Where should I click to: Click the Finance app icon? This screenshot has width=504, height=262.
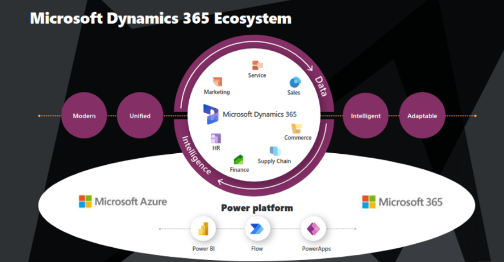pos(238,160)
